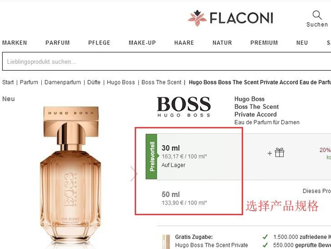Click the Suchen magnifier icon
The width and height of the screenshot is (331, 249).
[317, 15]
